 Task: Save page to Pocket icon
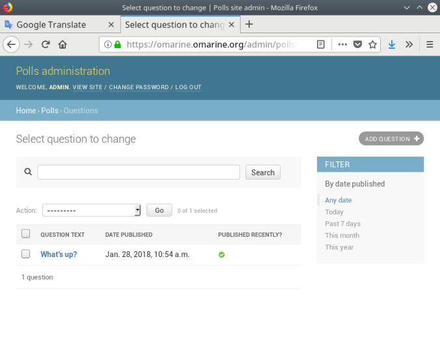click(x=358, y=45)
